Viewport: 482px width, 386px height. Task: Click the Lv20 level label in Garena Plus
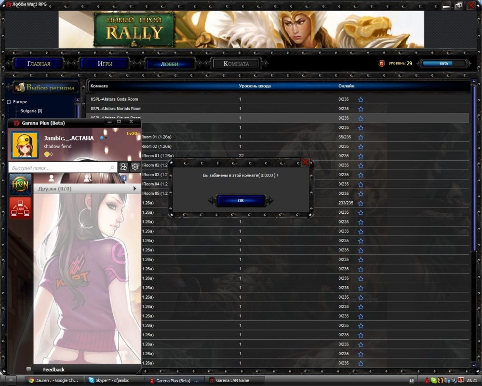click(x=132, y=133)
